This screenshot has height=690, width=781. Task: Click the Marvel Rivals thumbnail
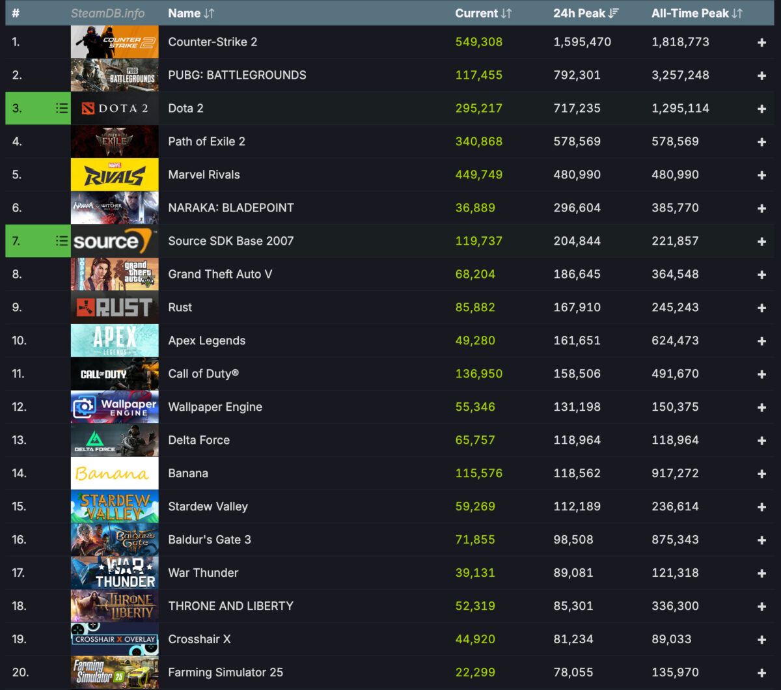coord(115,174)
